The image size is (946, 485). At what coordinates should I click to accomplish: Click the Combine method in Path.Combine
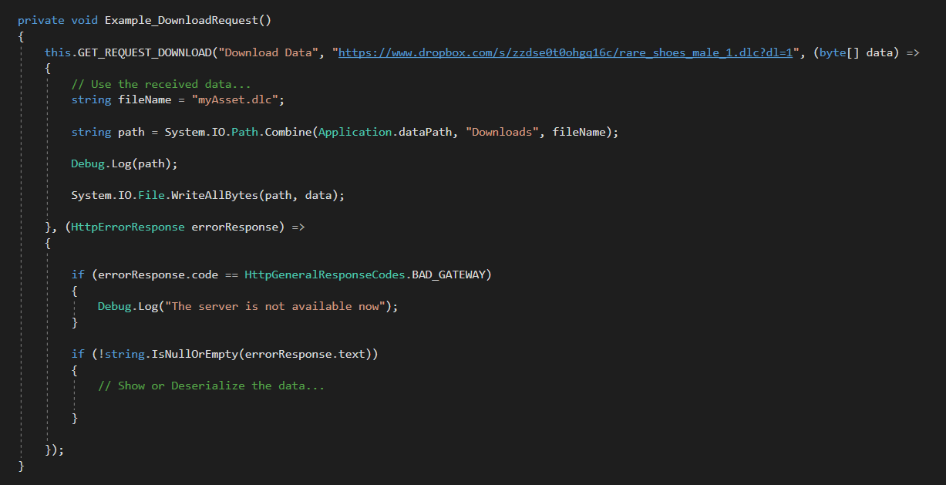(x=288, y=132)
